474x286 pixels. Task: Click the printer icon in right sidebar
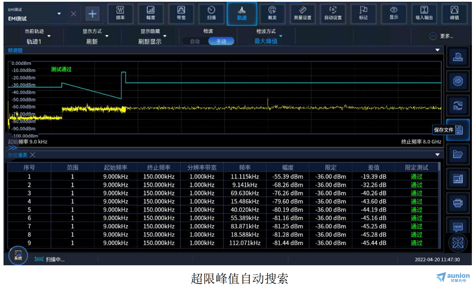pyautogui.click(x=458, y=203)
